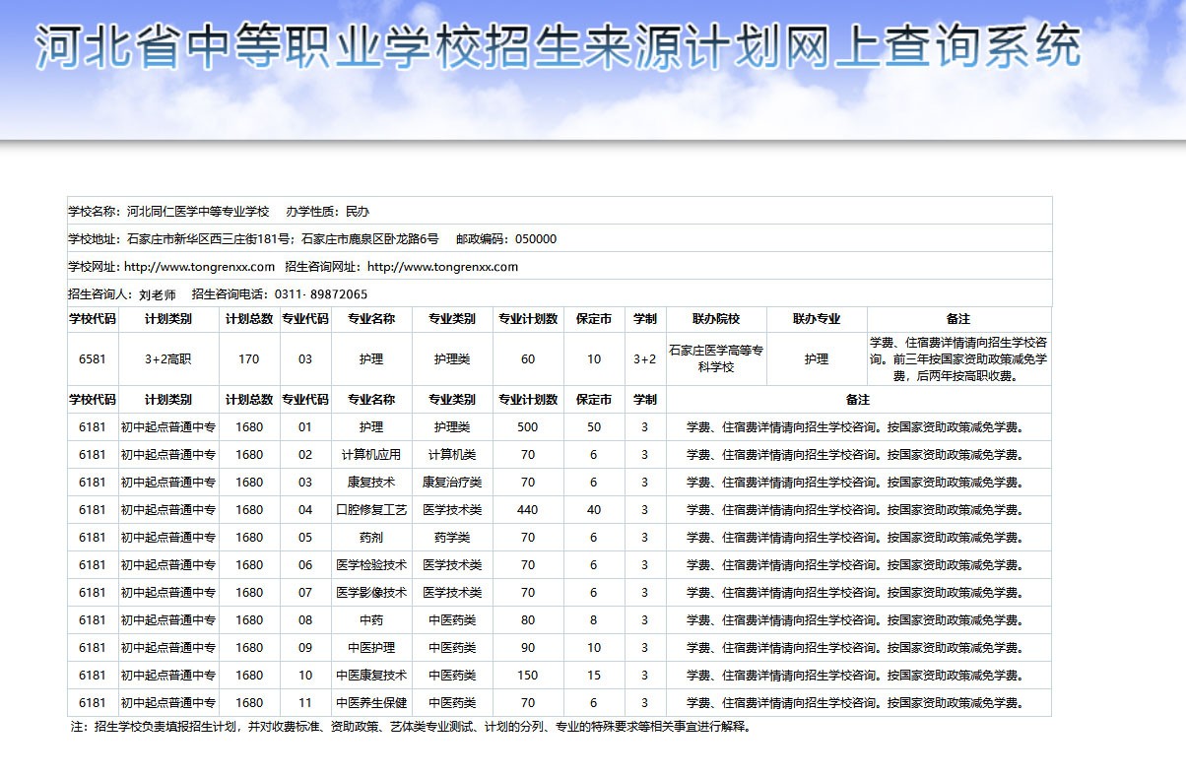Click the 招生咨询网址 URL text
The width and height of the screenshot is (1186, 776).
coord(443,267)
